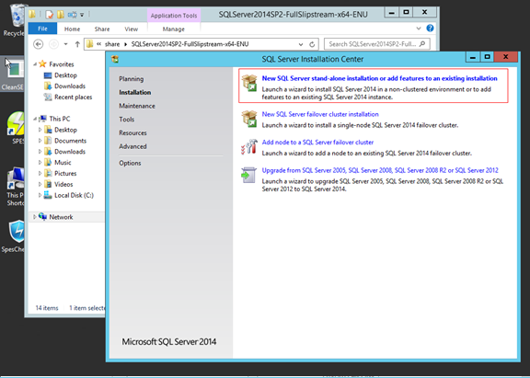The height and width of the screenshot is (378, 530).
Task: Click the share folder in address breadcrumb
Action: point(112,44)
